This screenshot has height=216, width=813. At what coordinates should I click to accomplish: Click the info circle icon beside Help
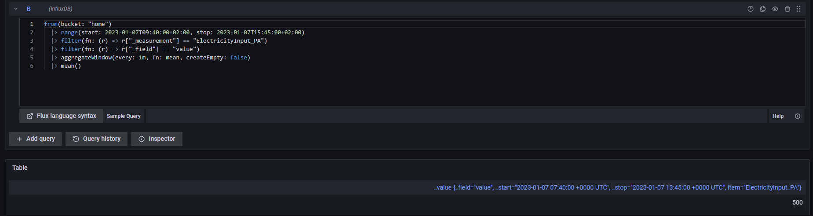[798, 116]
